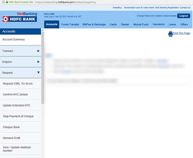This screenshot has width=193, height=158.
Task: Open View / Update Aadhaar Number
Action: (x=20, y=149)
